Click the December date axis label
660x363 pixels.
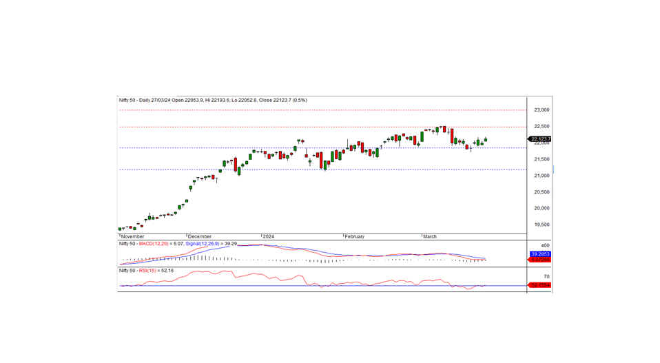[200, 237]
